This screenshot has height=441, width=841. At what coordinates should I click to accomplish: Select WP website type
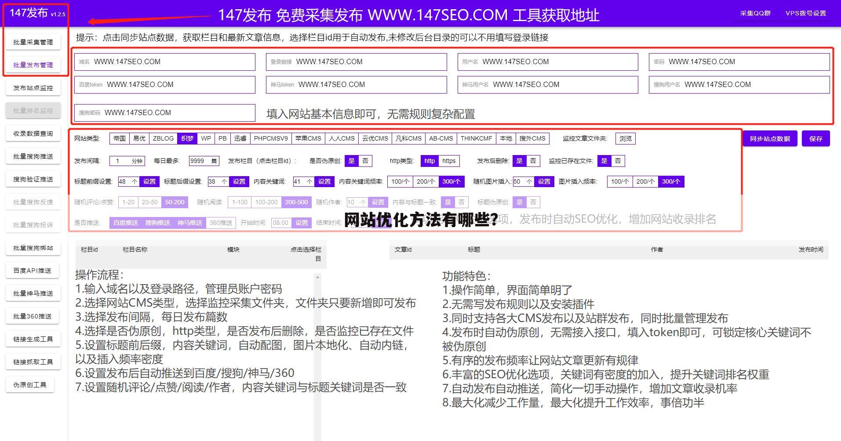206,138
